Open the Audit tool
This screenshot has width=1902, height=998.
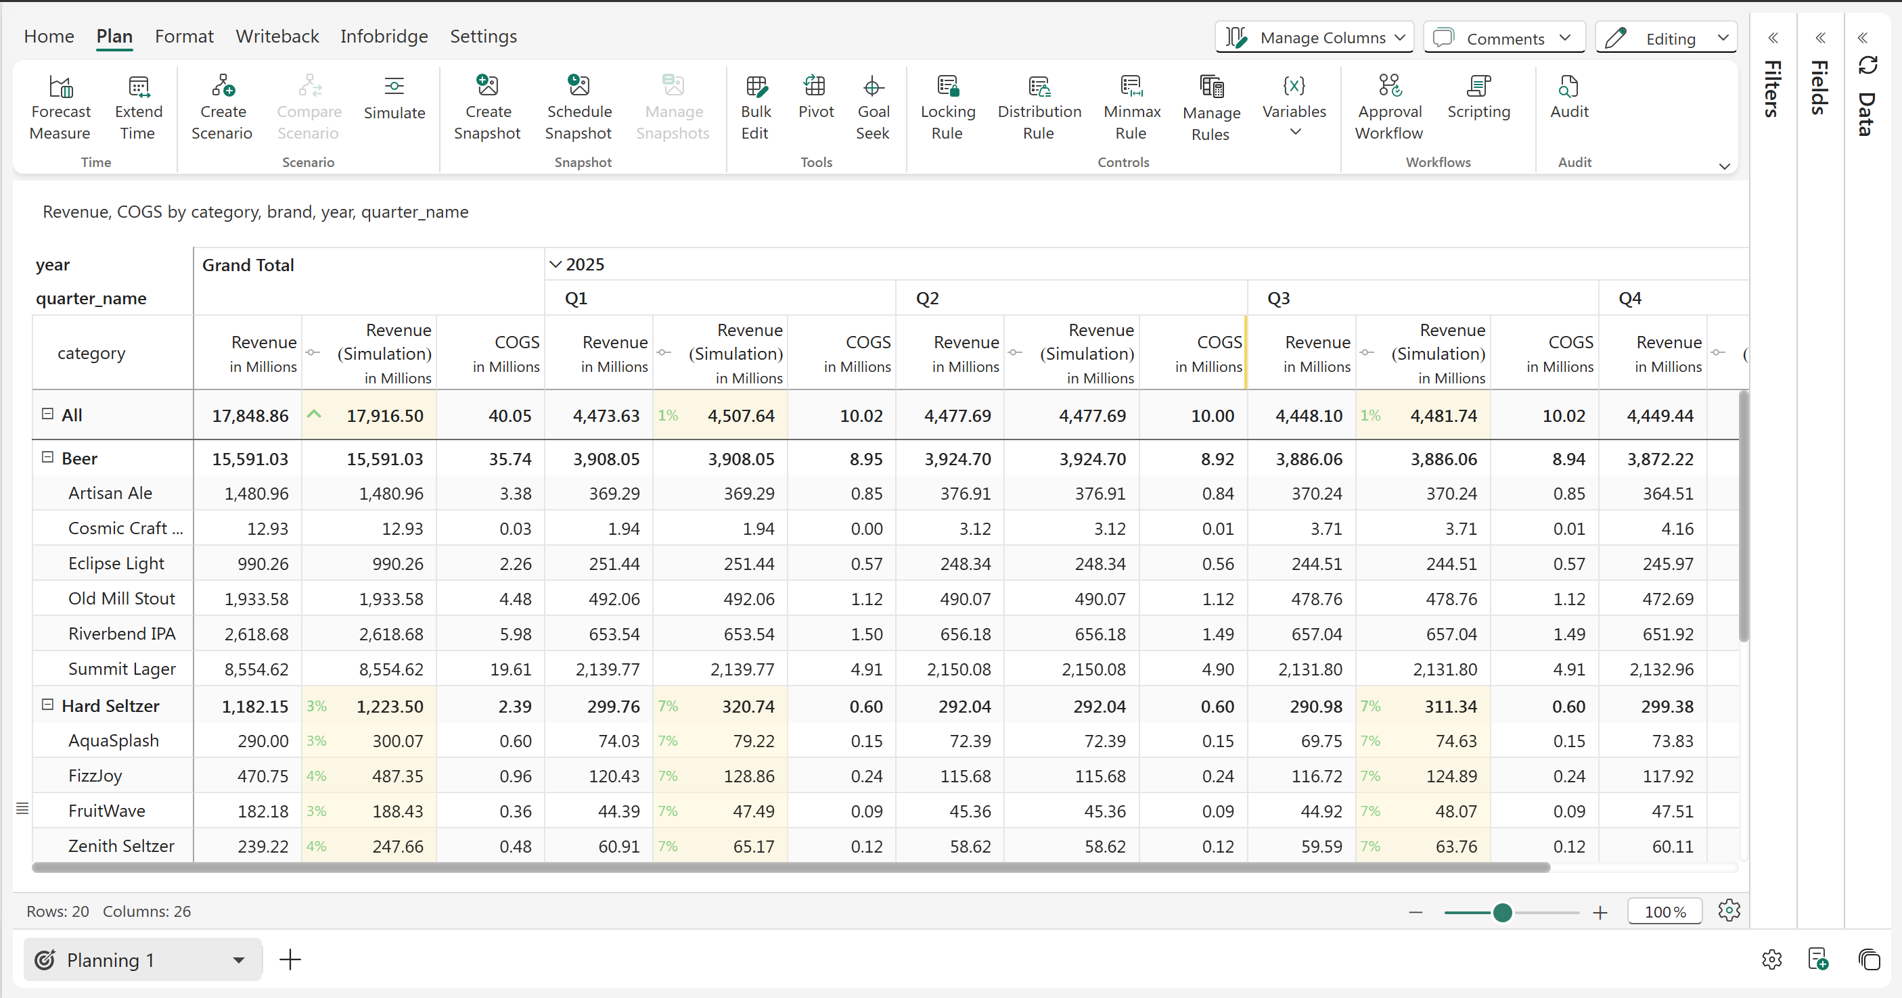pos(1569,87)
